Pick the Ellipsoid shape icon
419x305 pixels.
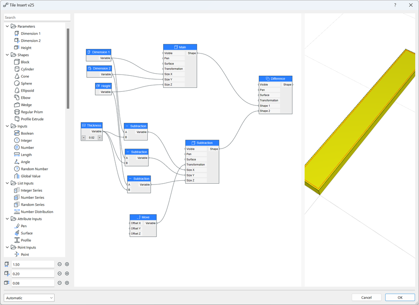(17, 90)
